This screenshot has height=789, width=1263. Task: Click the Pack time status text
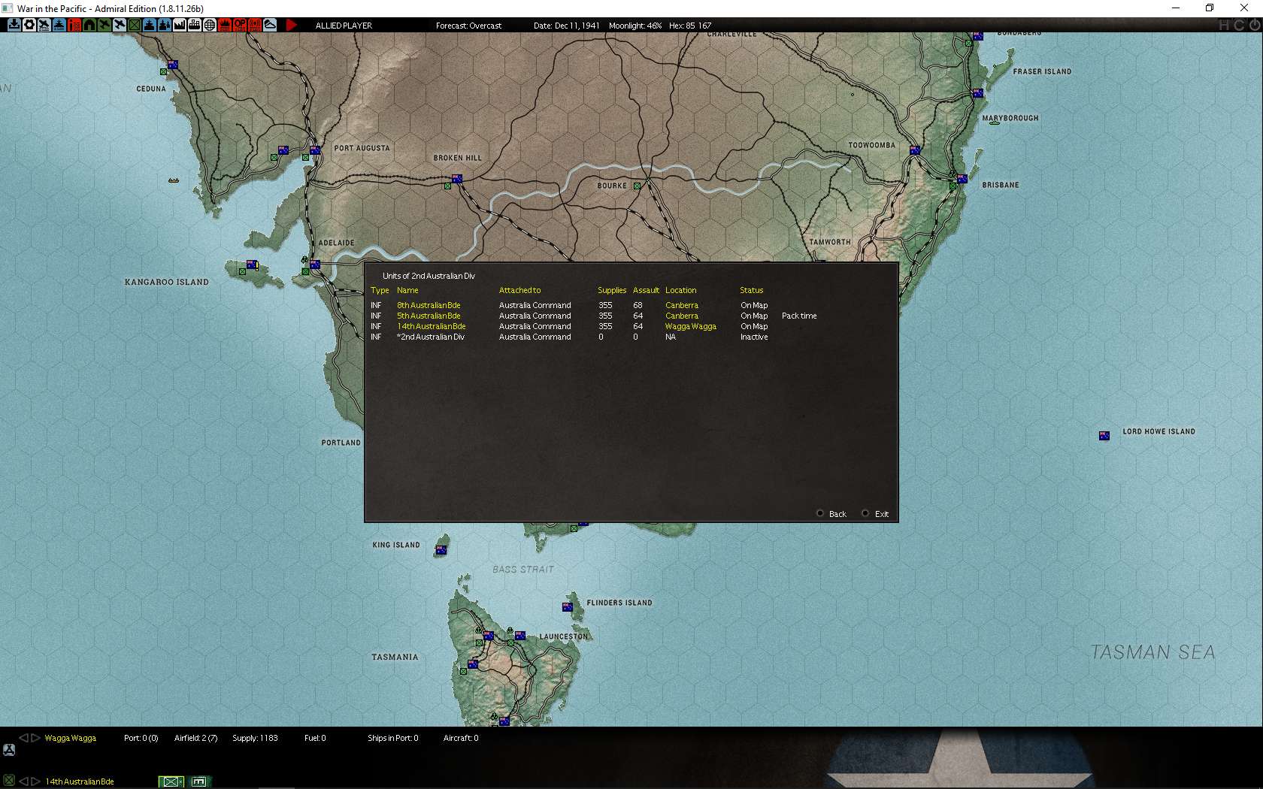(799, 316)
